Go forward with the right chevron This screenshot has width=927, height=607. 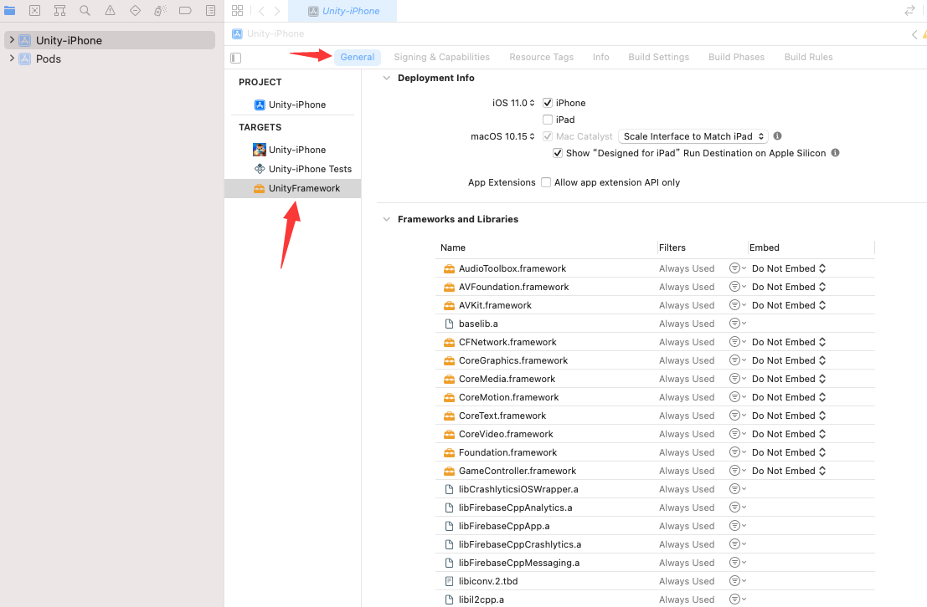[276, 11]
